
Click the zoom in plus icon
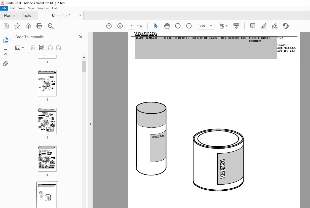coord(189,26)
